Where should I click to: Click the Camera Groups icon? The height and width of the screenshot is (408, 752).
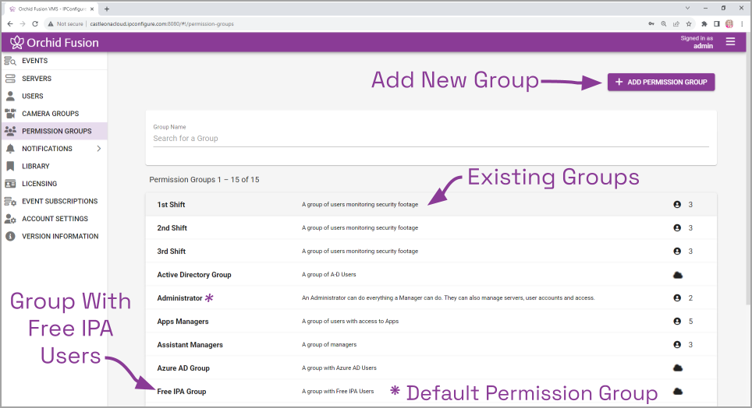(10, 114)
